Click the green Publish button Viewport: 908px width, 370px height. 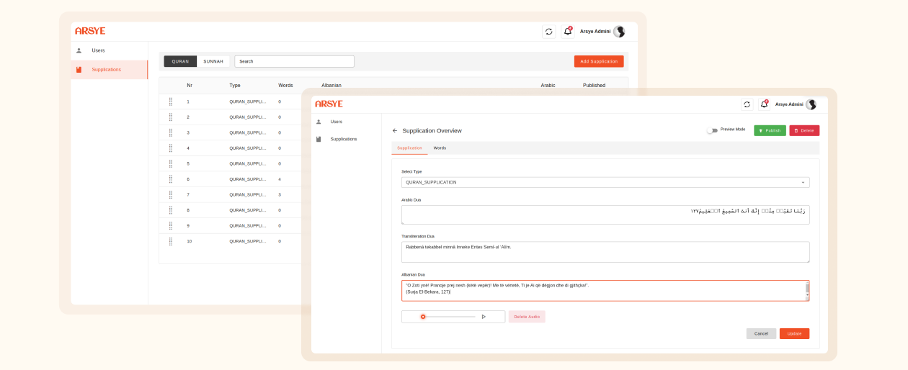[770, 130]
